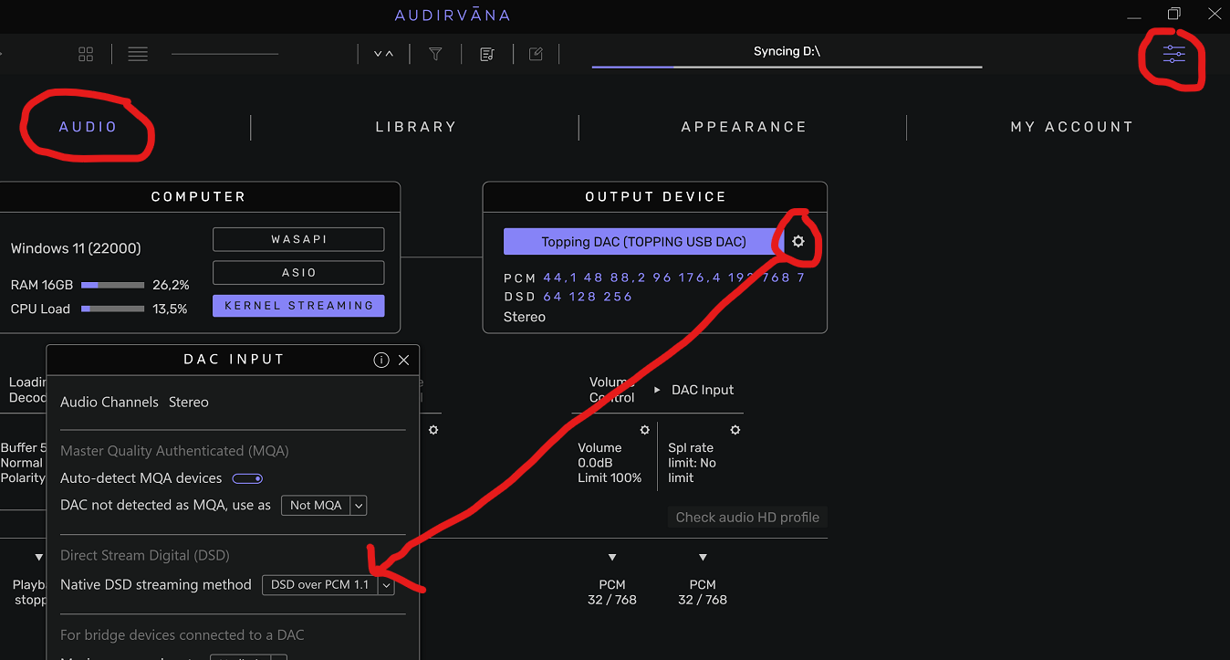Open the Not MQA dropdown
1230x660 pixels.
point(324,505)
